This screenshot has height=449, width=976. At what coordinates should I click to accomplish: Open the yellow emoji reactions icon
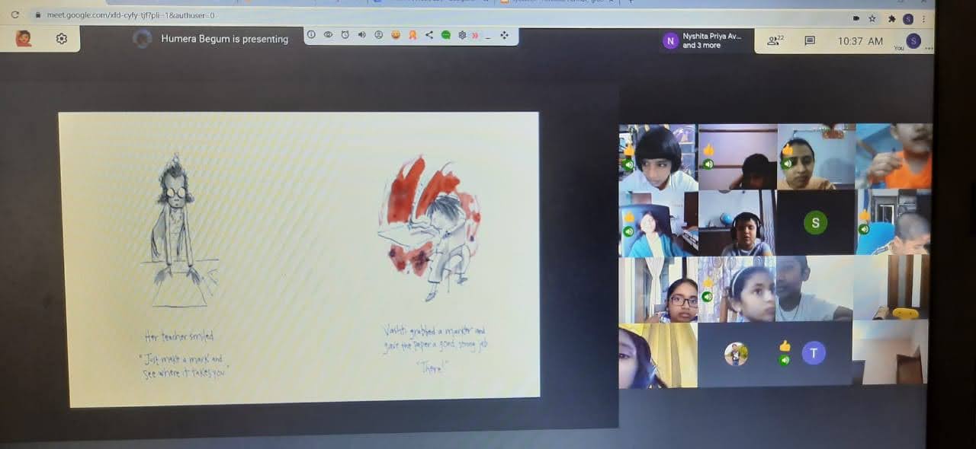[x=396, y=35]
